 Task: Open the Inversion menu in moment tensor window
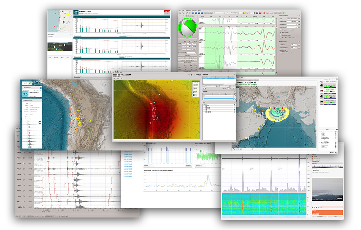point(188,11)
